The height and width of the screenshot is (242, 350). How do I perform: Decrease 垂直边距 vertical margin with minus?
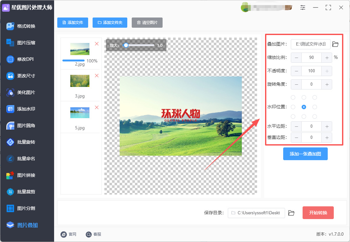[x=296, y=138]
